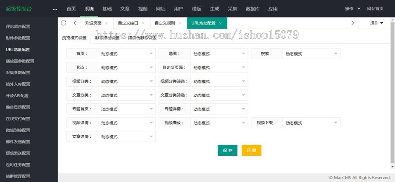This screenshot has height=182, width=395.
Task: Click the vertical scrollbar on right edge
Action: point(392,92)
